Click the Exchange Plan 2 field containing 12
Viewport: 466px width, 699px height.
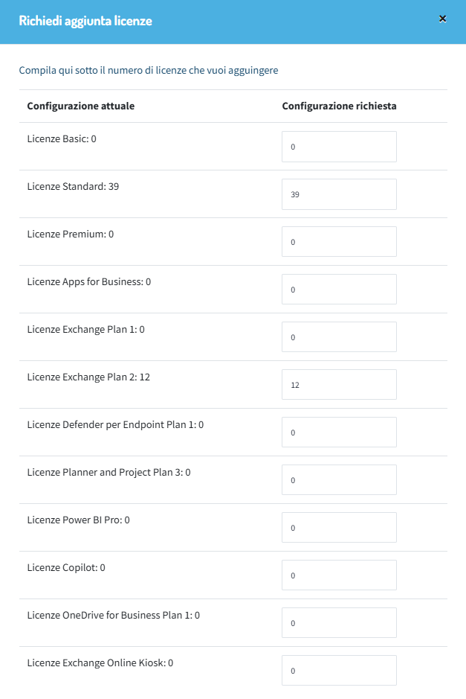click(x=338, y=384)
